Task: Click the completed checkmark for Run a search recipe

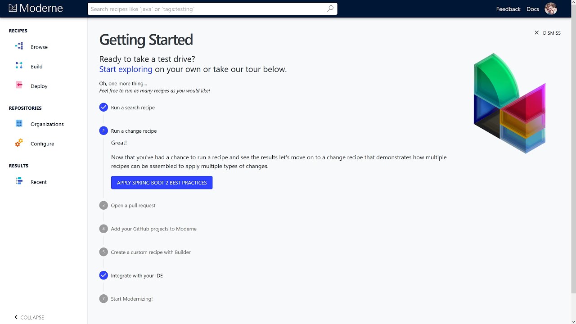Action: [x=103, y=107]
